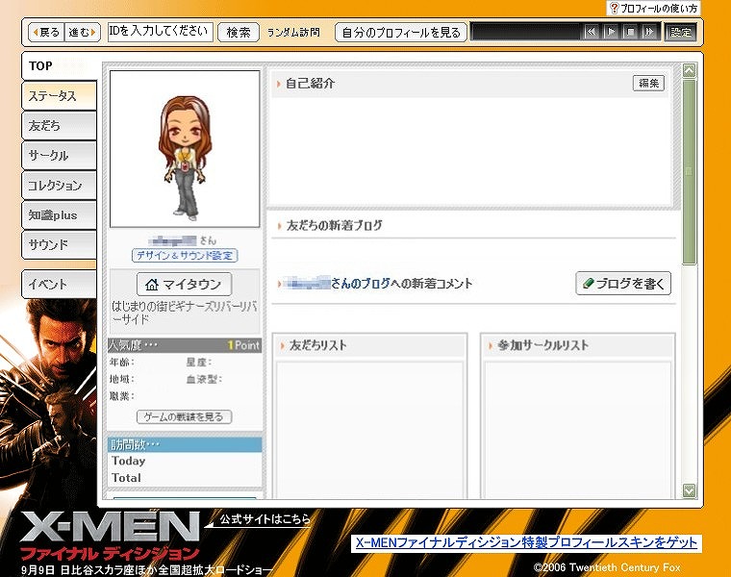
Task: Click the avatar character image
Action: point(185,148)
